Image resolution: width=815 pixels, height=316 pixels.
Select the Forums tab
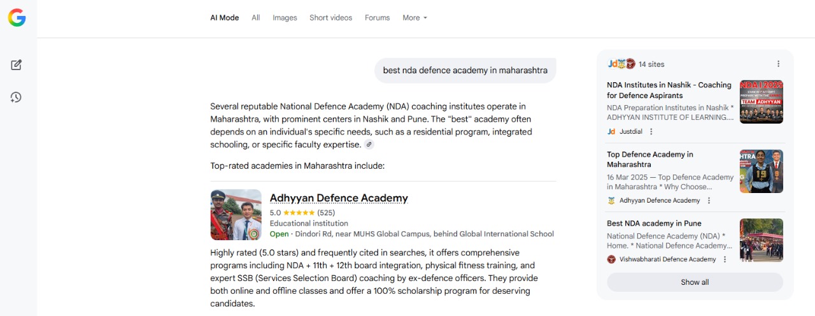(x=377, y=18)
